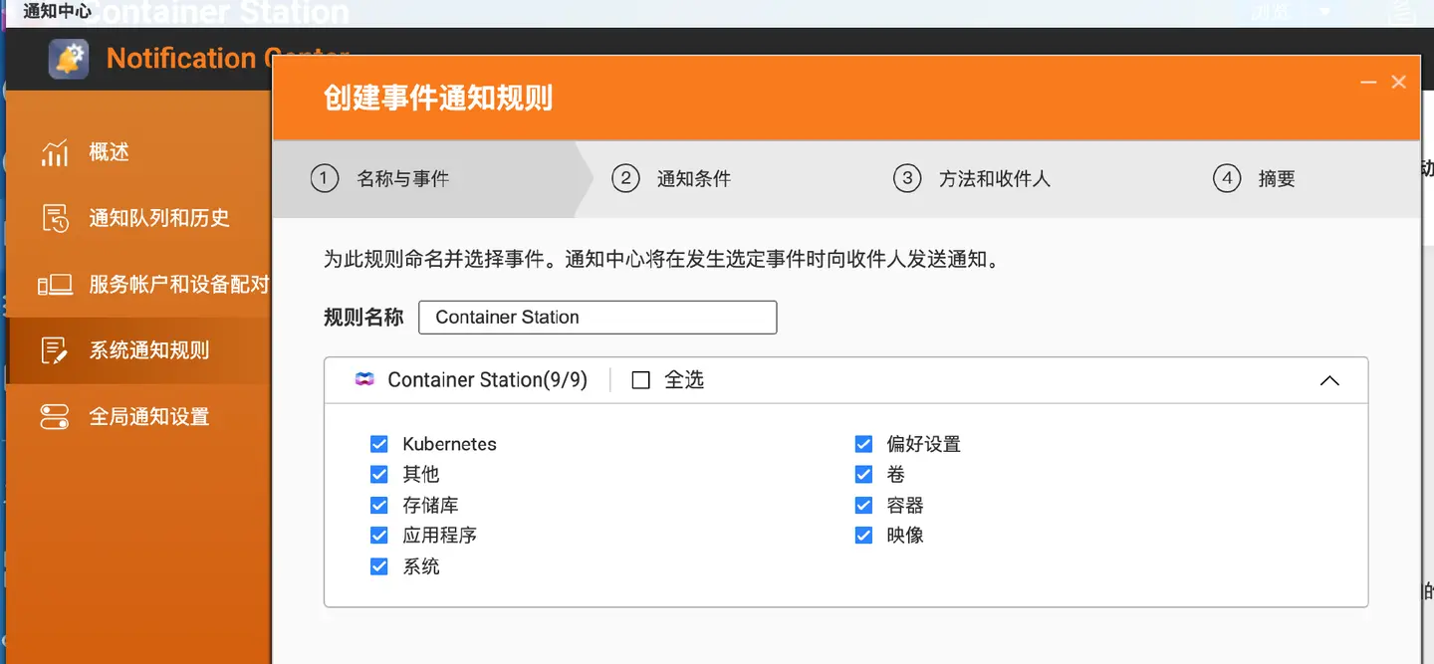Select the 通知队列和历史 history icon
The image size is (1434, 664).
(55, 218)
